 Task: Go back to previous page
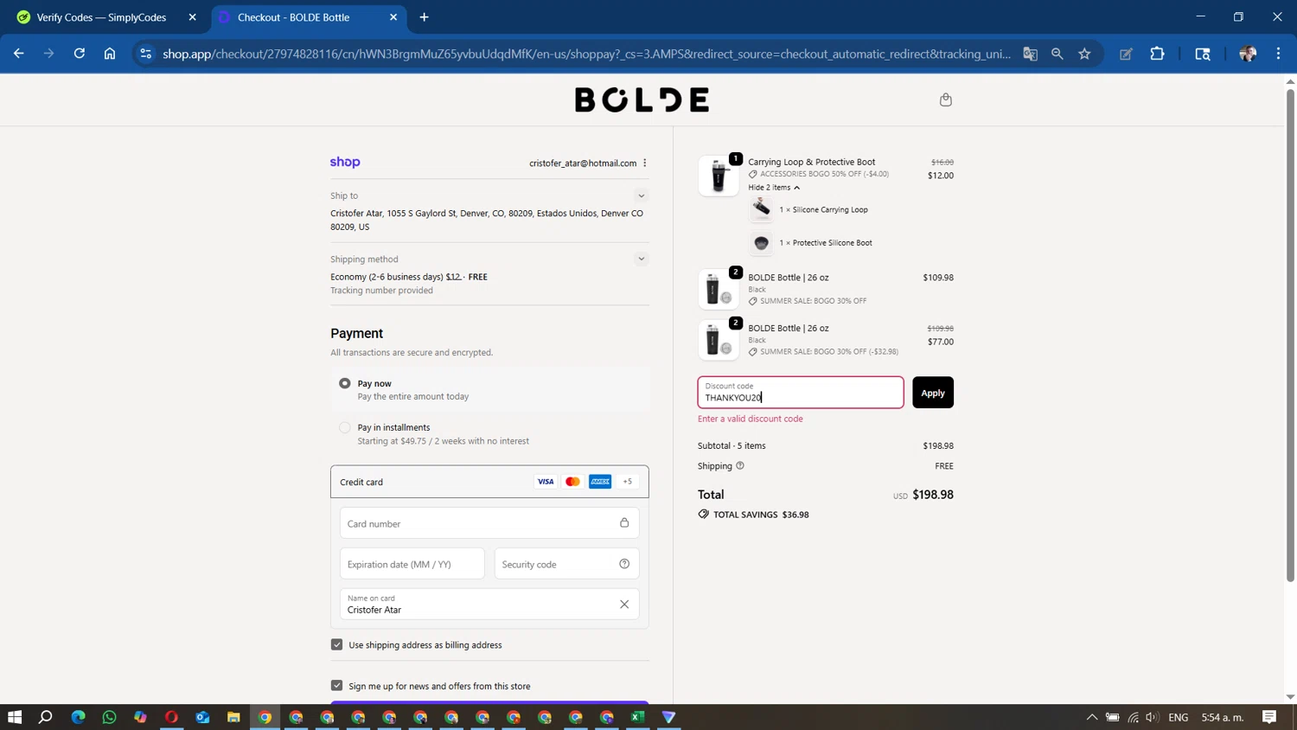point(19,54)
